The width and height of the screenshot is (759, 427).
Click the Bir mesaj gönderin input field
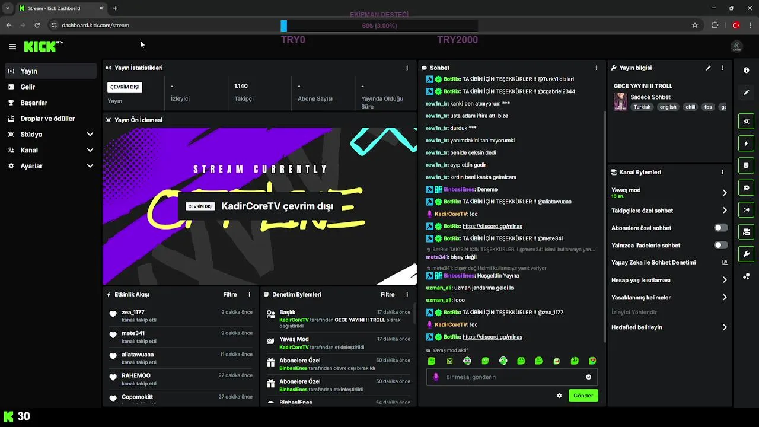(512, 377)
